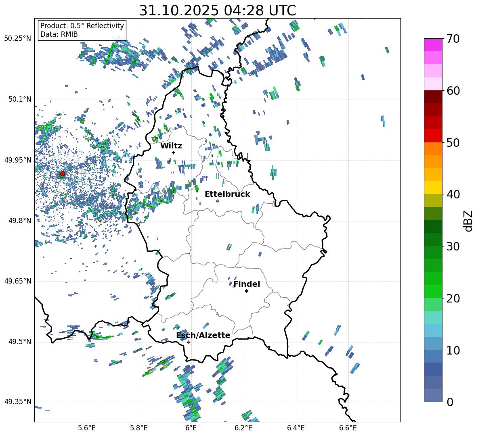The image size is (478, 436).
Task: Click the 6°E longitude label
Action: click(191, 428)
